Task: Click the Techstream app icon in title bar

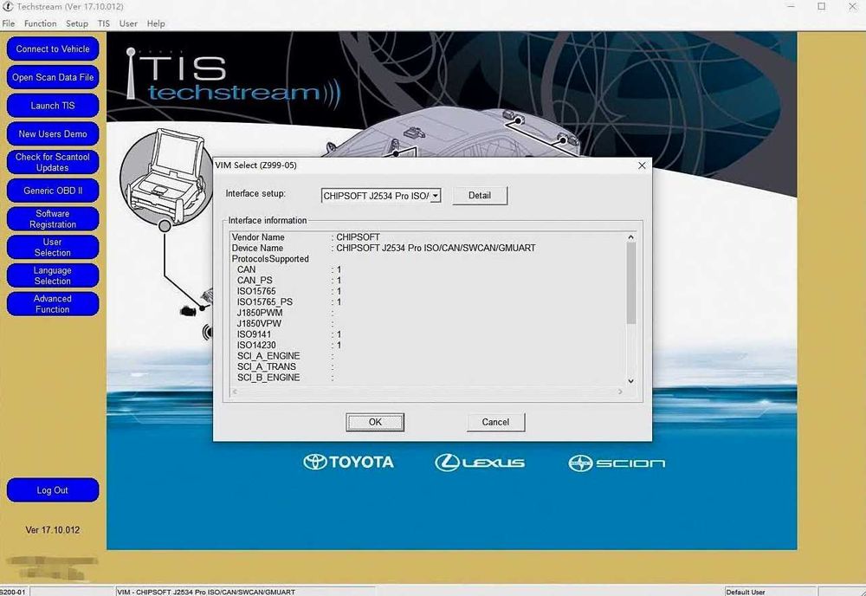Action: 8,7
